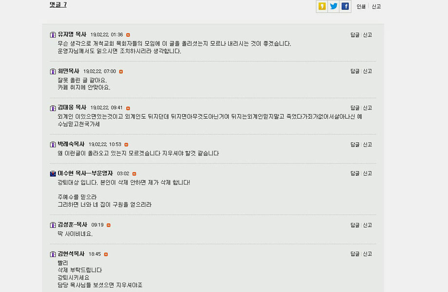448x292 pixels.
Task: Share via the yellow KakaoStory icon
Action: pos(322,6)
